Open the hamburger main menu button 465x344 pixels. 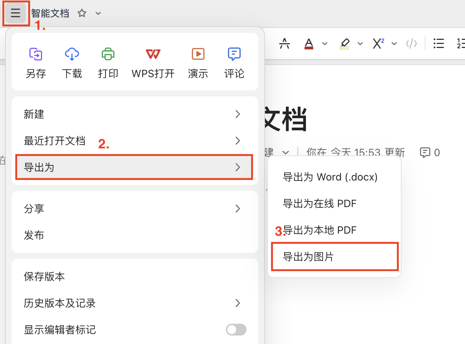click(x=15, y=13)
